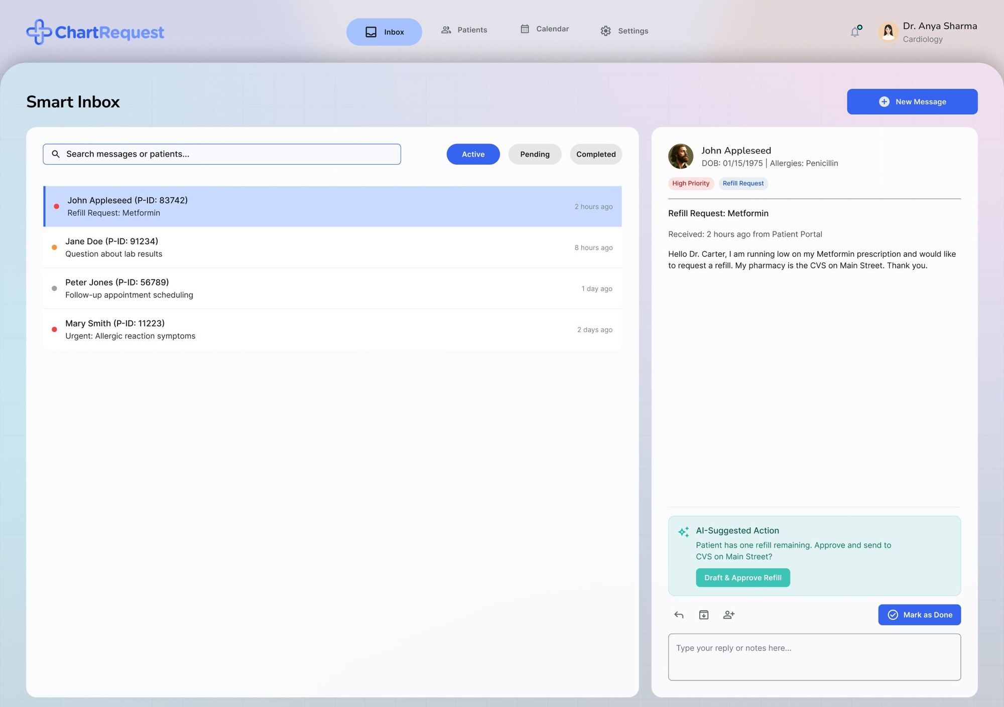
Task: Click the High Priority tag
Action: [x=691, y=183]
